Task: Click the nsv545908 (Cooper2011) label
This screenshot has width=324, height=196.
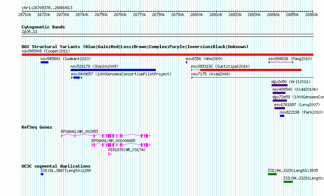Action: tap(46, 51)
